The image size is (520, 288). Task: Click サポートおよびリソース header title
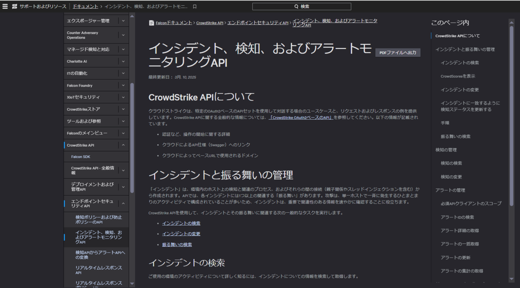point(42,6)
